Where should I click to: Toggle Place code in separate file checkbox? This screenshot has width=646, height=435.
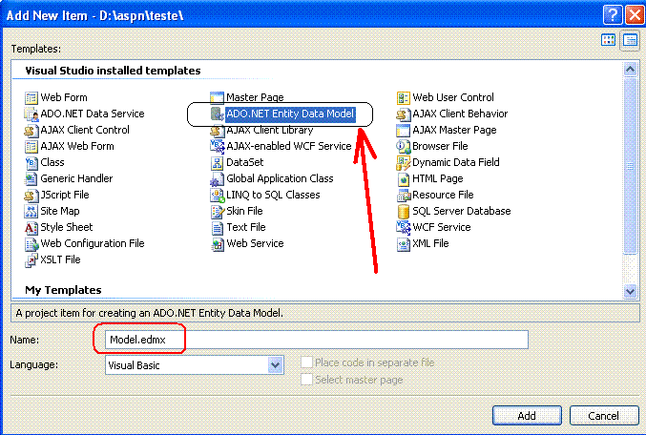click(306, 362)
